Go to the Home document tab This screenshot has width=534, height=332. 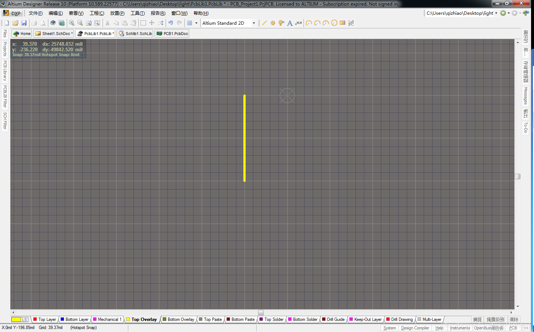(22, 34)
